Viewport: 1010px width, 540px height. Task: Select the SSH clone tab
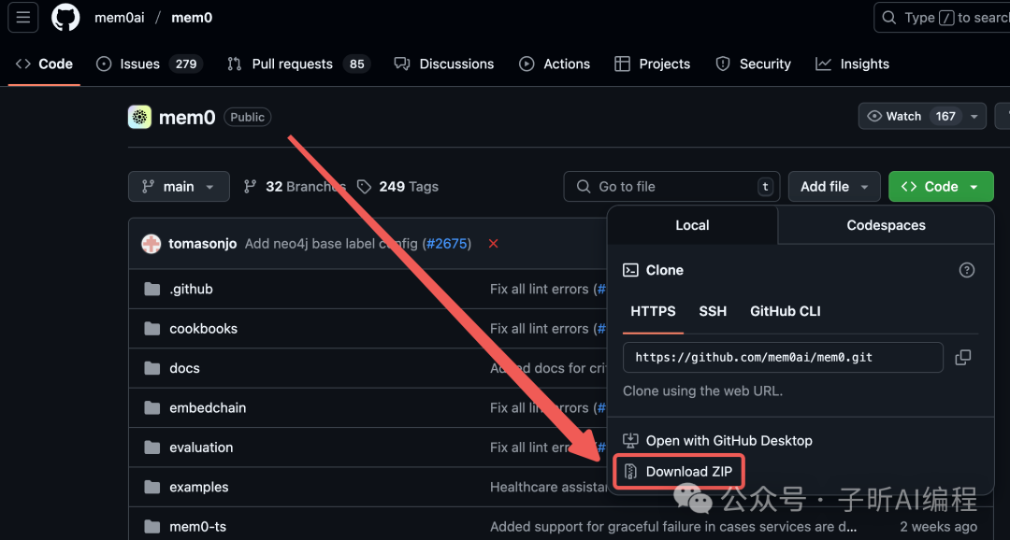713,311
